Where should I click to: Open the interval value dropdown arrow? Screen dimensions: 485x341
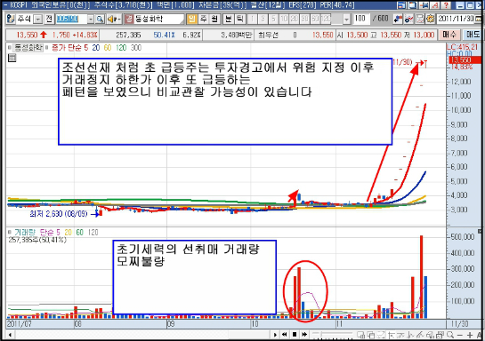click(346, 20)
